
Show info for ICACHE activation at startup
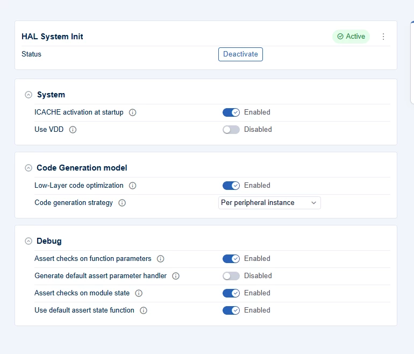pos(133,112)
